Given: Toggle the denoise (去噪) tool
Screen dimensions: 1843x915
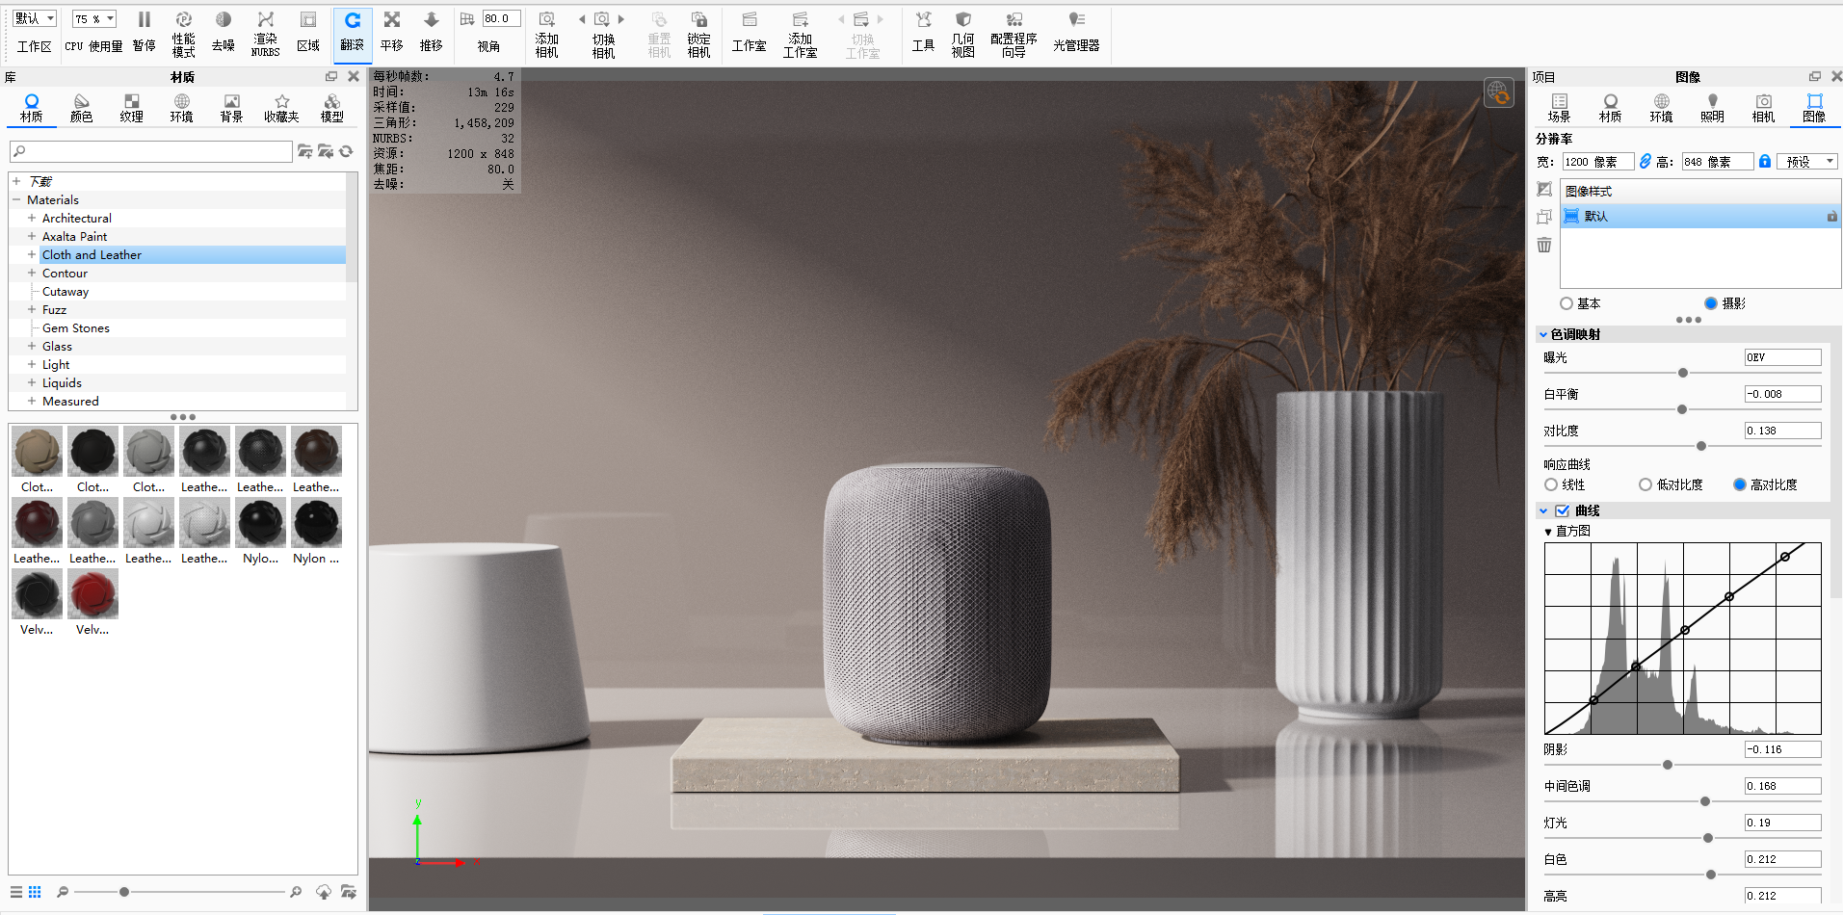Looking at the screenshot, I should coord(223,31).
